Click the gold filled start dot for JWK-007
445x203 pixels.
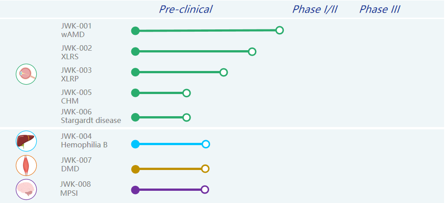(x=135, y=169)
